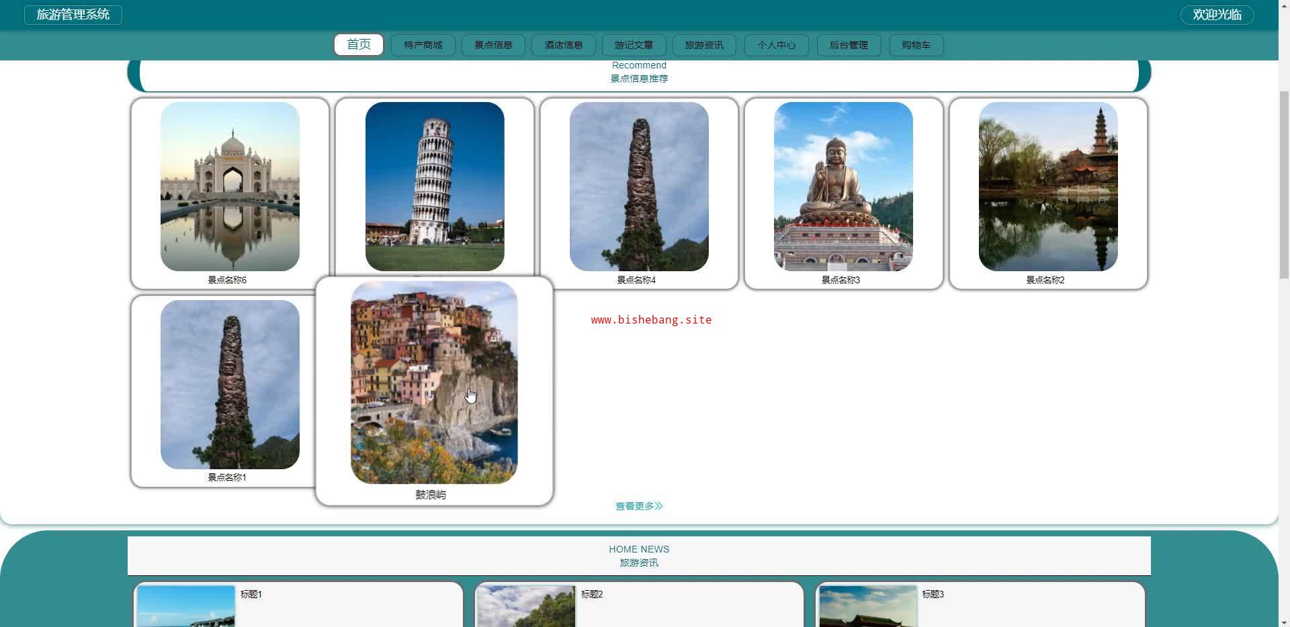
Task: Open the pagoda lake photo for 景点名称2
Action: pos(1048,187)
